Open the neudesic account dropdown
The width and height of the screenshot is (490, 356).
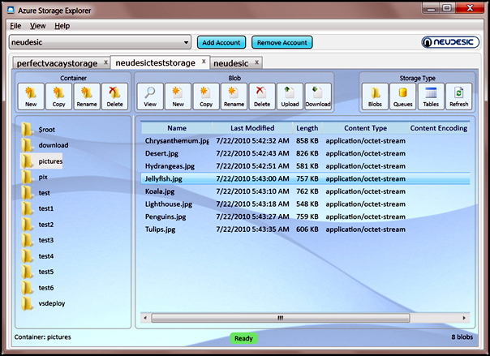click(x=100, y=42)
